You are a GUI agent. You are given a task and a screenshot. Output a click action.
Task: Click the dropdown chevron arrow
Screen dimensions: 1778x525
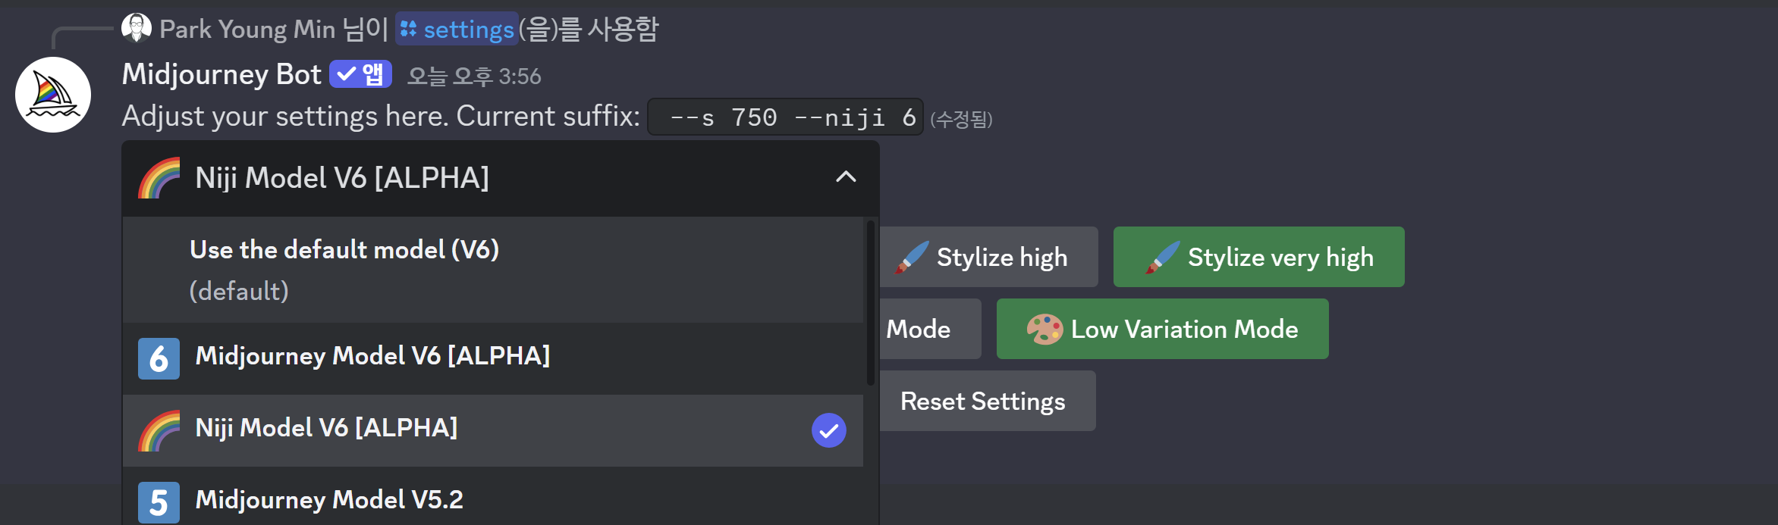846,177
